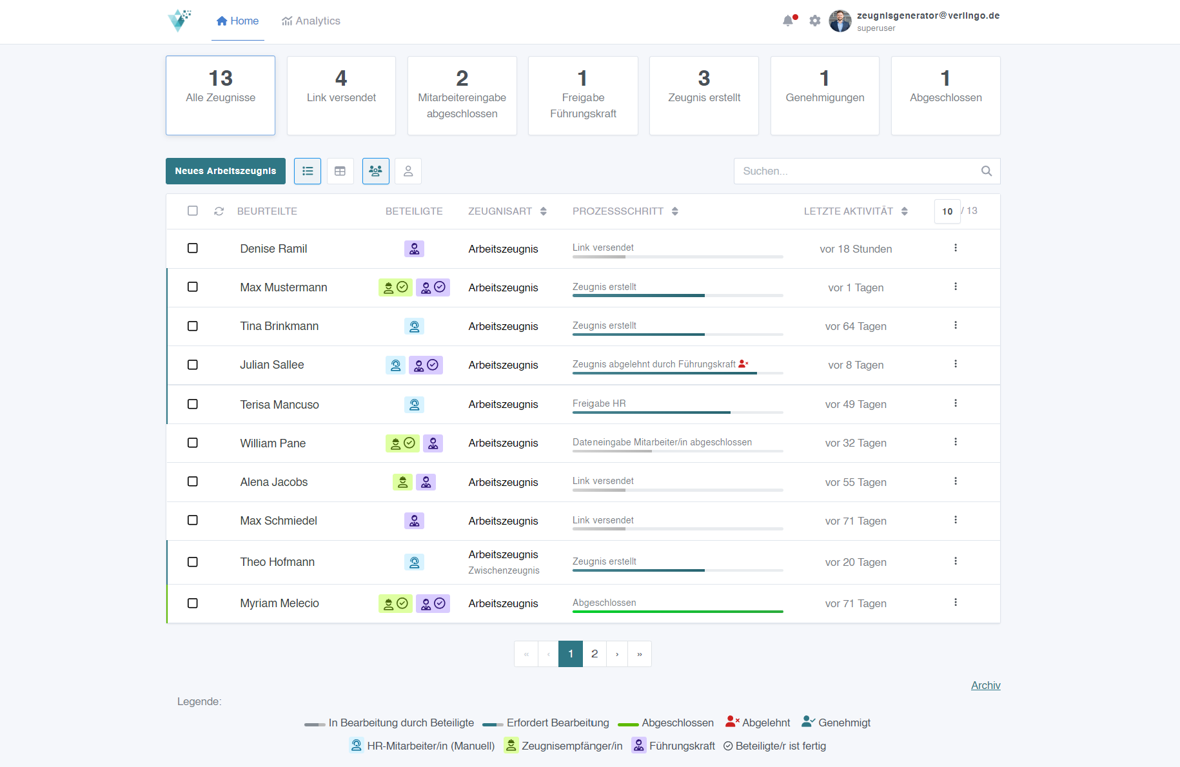Open the Archiv link

(x=985, y=685)
